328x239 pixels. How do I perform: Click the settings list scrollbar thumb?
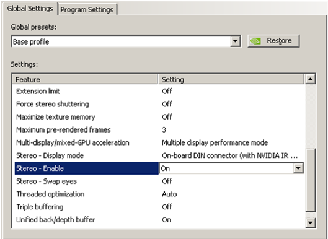tap(310, 180)
